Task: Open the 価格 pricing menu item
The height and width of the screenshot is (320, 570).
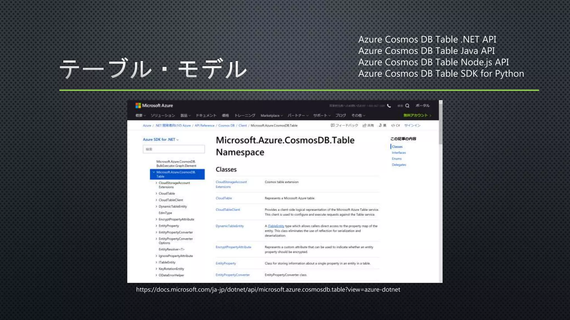Action: 225,115
